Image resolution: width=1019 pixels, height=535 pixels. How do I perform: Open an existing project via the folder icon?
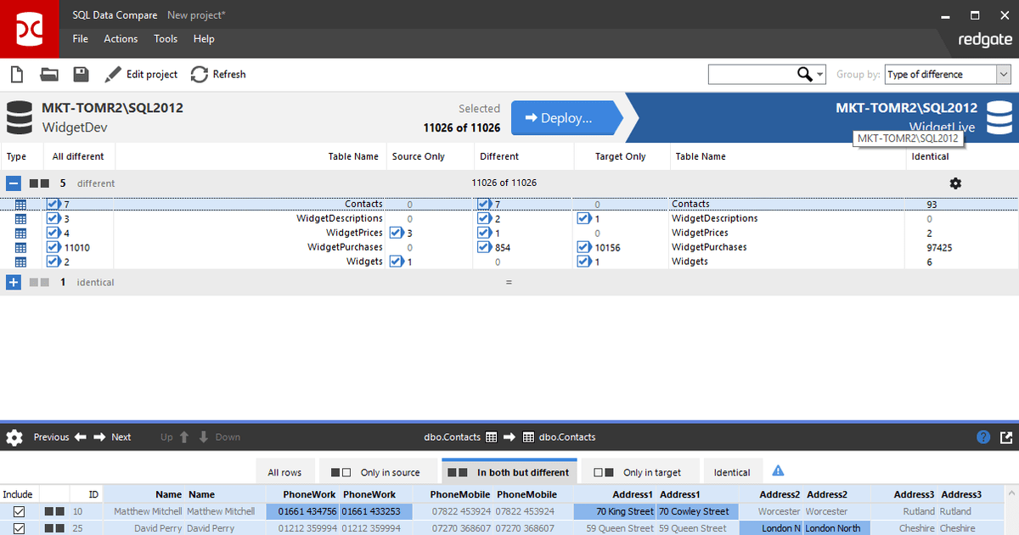(x=48, y=74)
